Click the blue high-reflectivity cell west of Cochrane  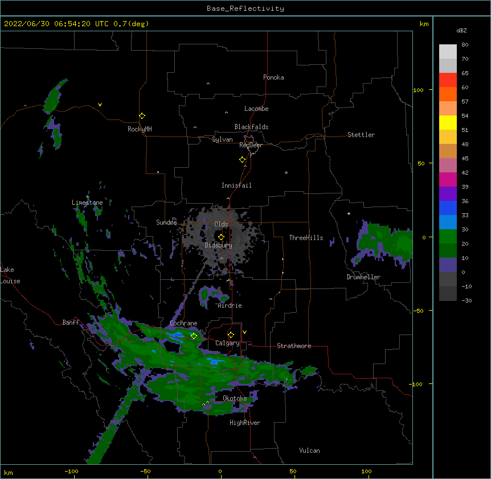coord(175,336)
